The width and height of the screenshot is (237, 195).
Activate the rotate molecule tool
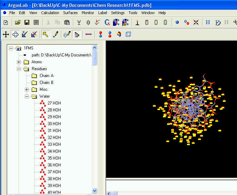coord(15,34)
